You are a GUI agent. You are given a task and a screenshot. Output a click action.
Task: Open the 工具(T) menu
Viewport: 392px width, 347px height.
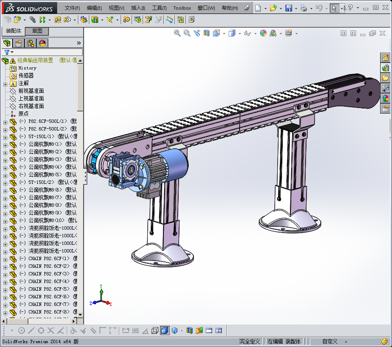[159, 8]
